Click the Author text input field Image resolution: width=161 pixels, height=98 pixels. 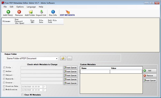[x=42, y=71]
